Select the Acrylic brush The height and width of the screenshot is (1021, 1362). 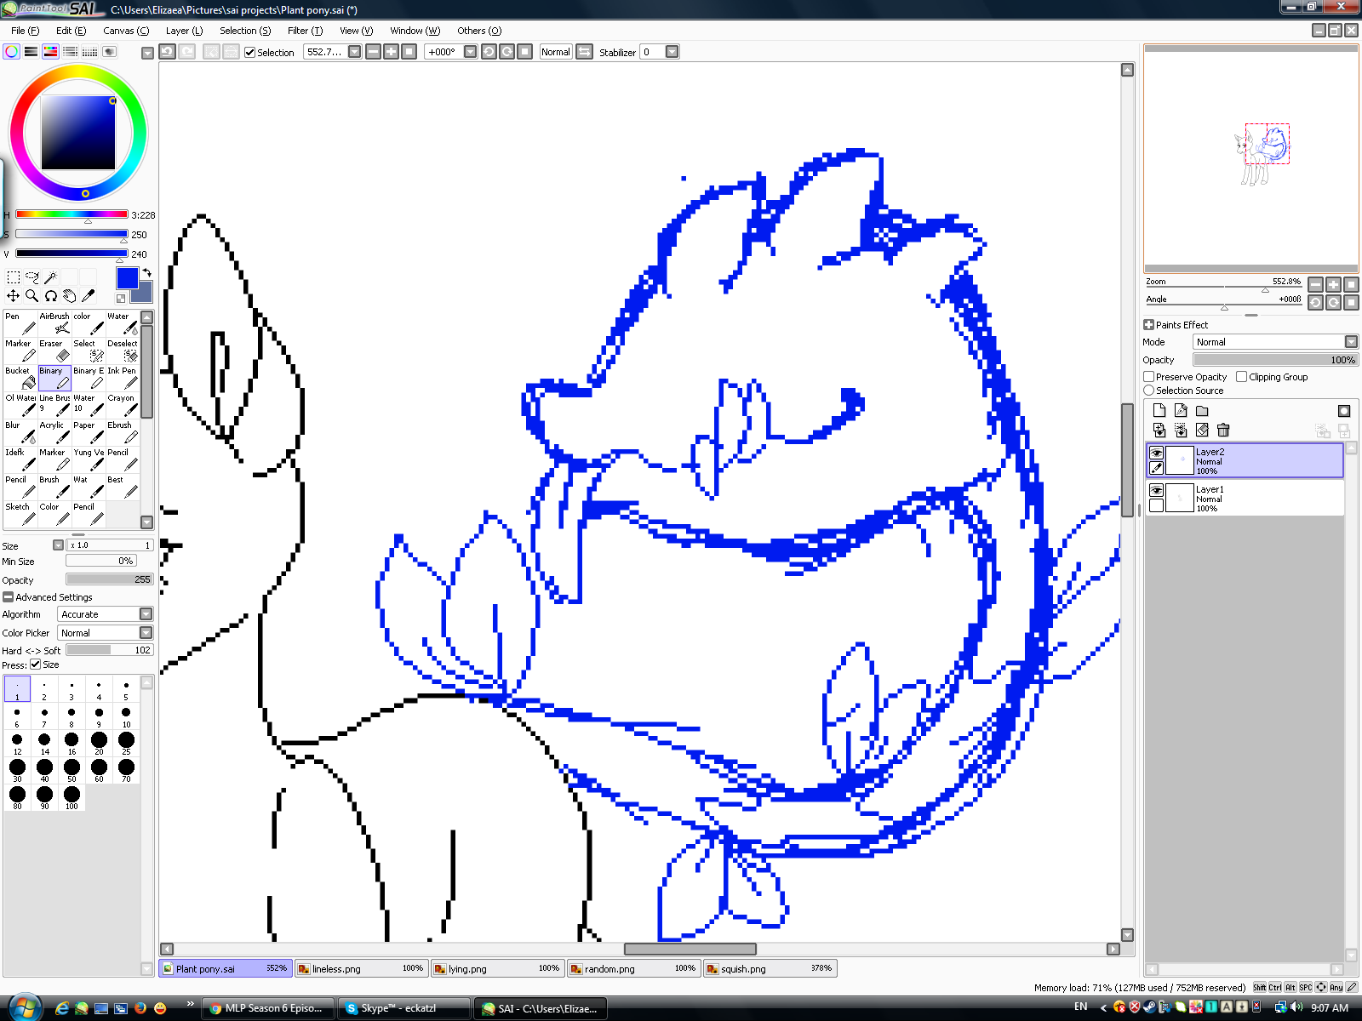coord(54,432)
